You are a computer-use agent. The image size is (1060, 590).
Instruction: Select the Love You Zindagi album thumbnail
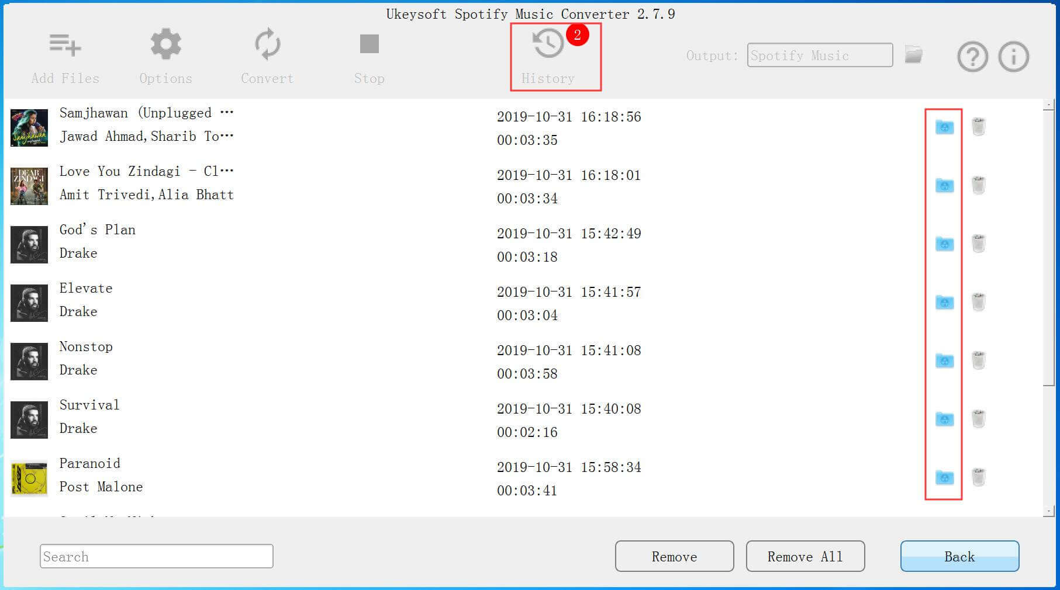point(29,186)
